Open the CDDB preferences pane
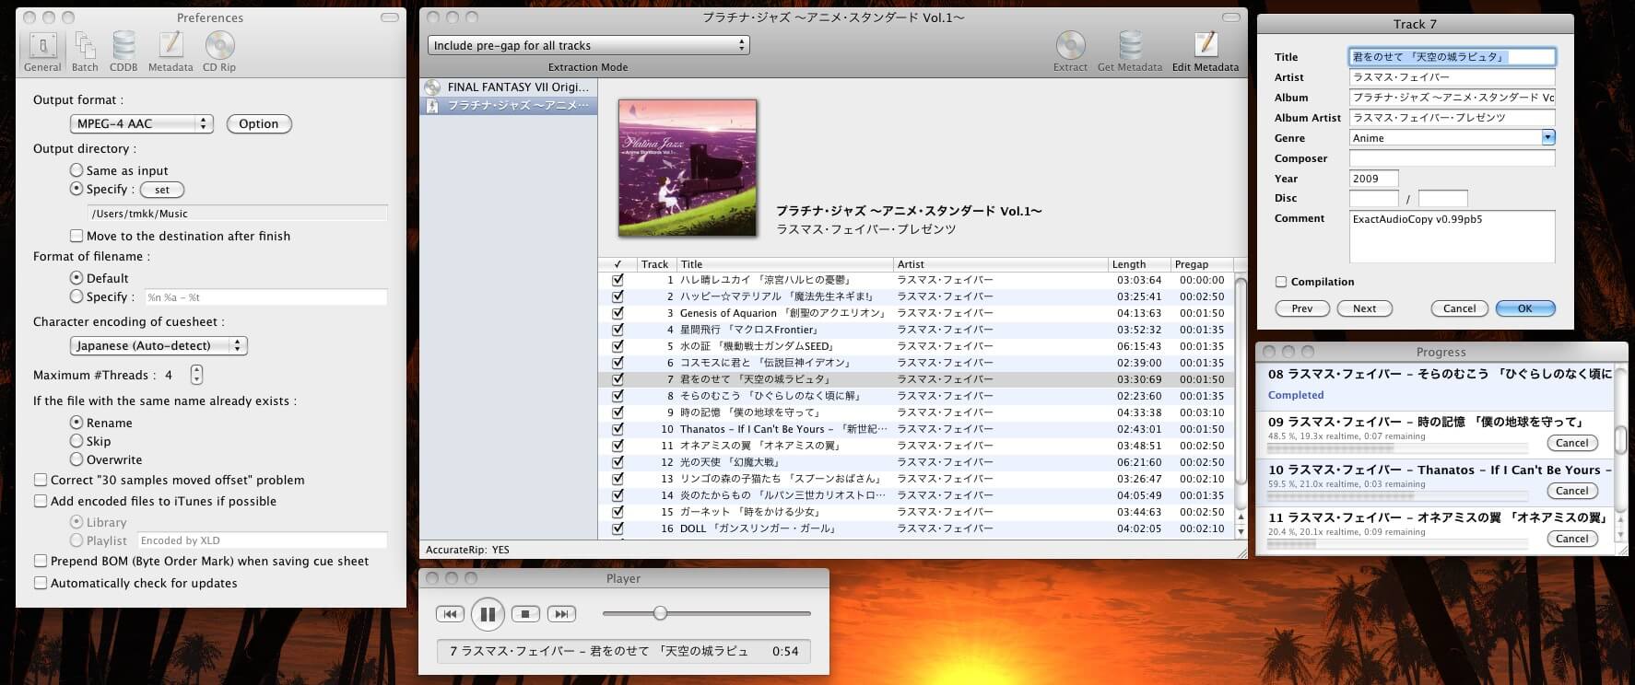1635x685 pixels. [x=124, y=51]
